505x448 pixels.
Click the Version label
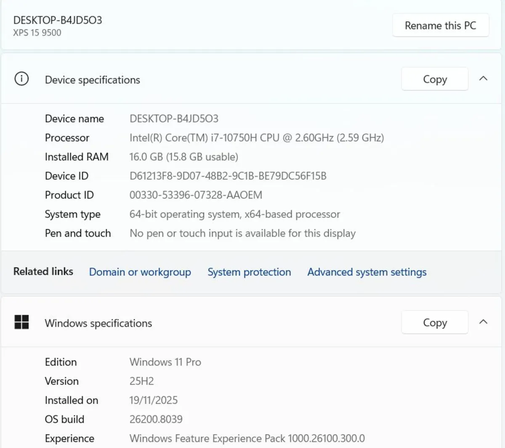tap(62, 381)
